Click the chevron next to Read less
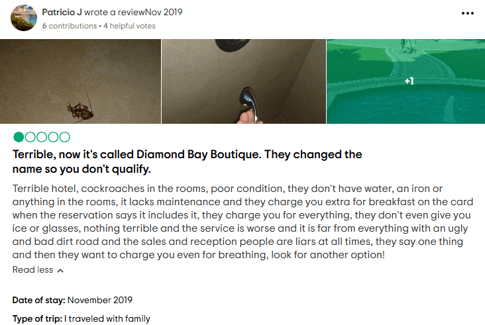485x325 pixels. [x=61, y=271]
